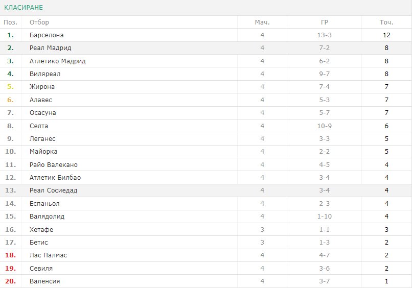Click the Майорка team name
This screenshot has height=288, width=412.
[x=43, y=152]
